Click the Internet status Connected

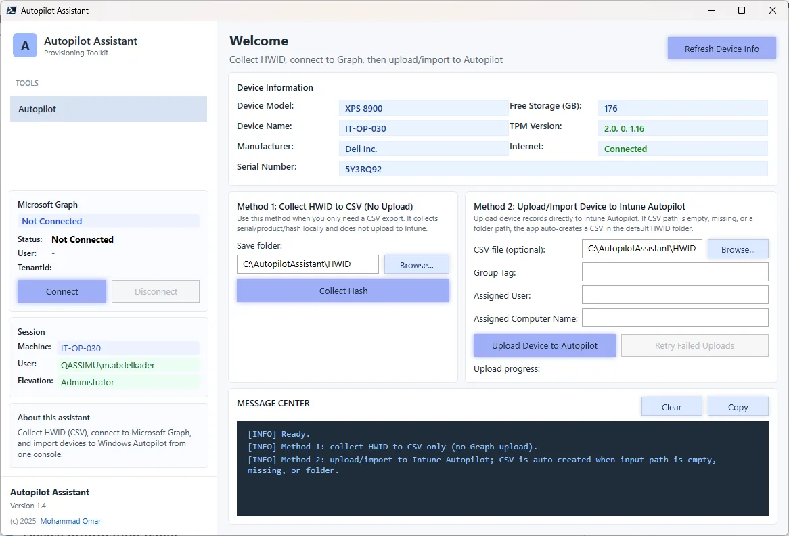[683, 149]
